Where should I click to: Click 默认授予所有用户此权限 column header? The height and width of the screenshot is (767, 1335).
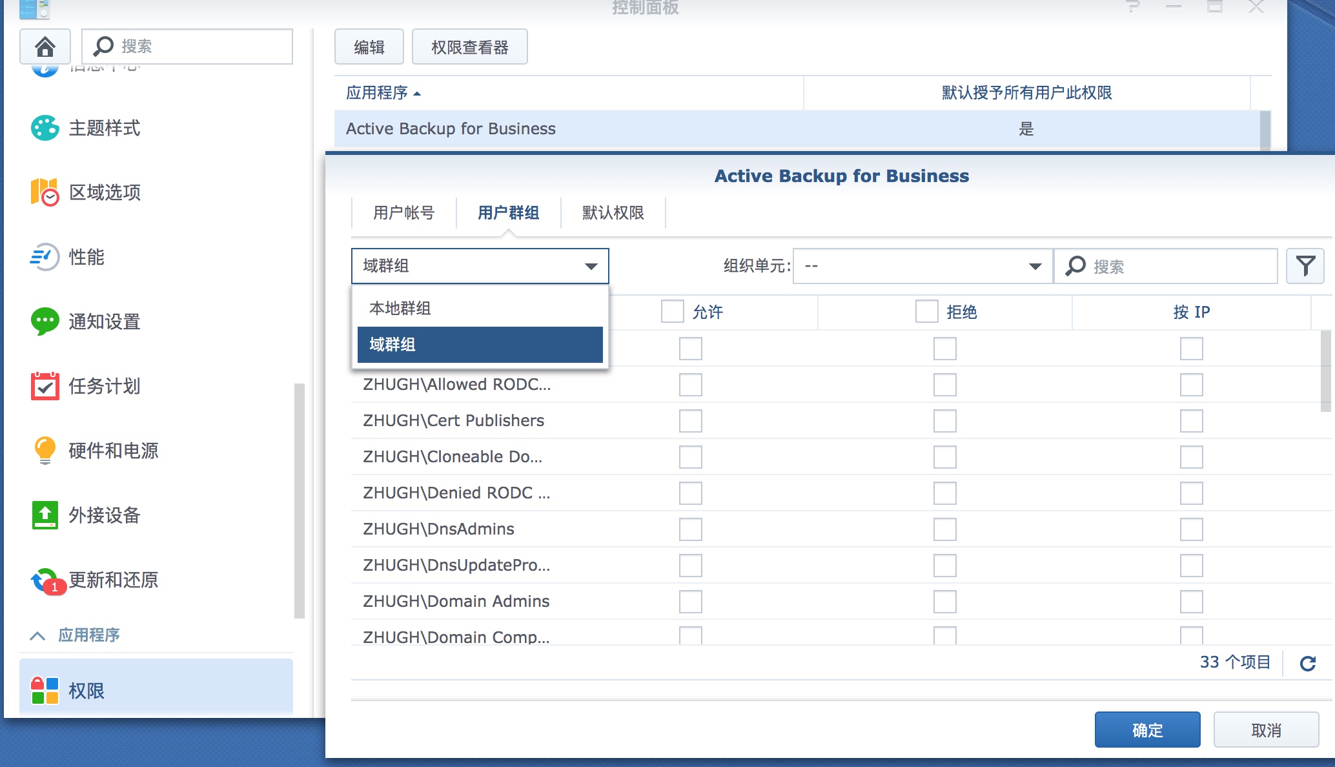point(1026,93)
